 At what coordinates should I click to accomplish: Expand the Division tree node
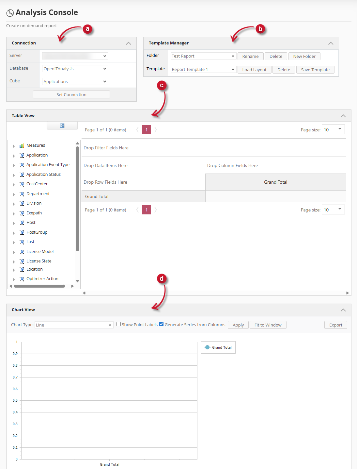14,203
